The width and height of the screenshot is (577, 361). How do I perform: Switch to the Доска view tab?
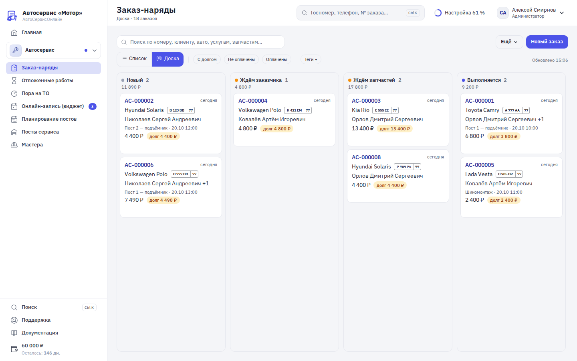click(167, 59)
